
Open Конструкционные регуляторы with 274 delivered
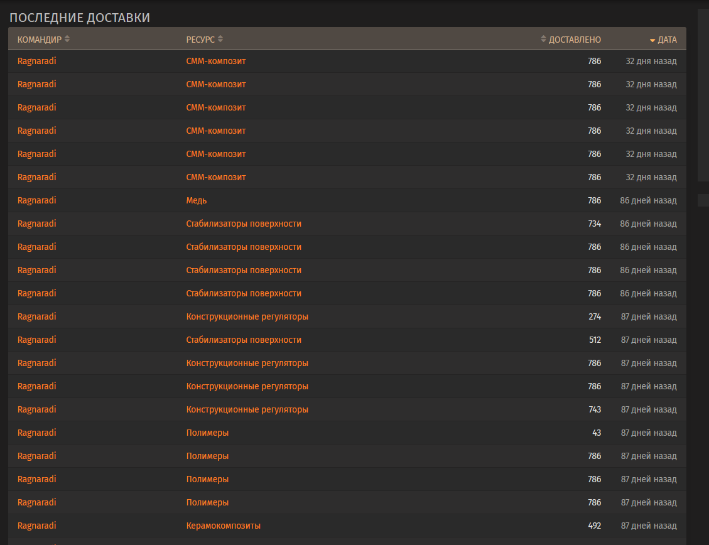[247, 316]
